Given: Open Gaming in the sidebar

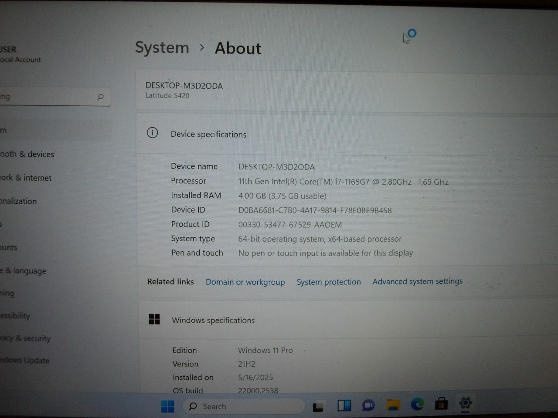Looking at the screenshot, I should (x=7, y=293).
